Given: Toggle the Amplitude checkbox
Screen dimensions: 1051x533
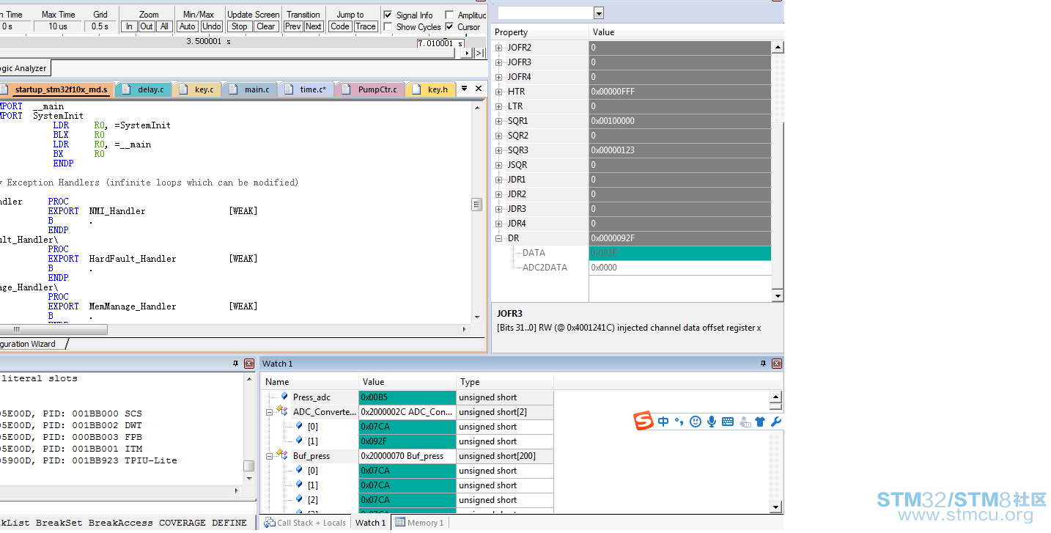Looking at the screenshot, I should click(x=449, y=15).
